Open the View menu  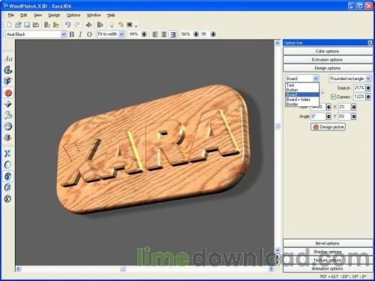tap(37, 15)
